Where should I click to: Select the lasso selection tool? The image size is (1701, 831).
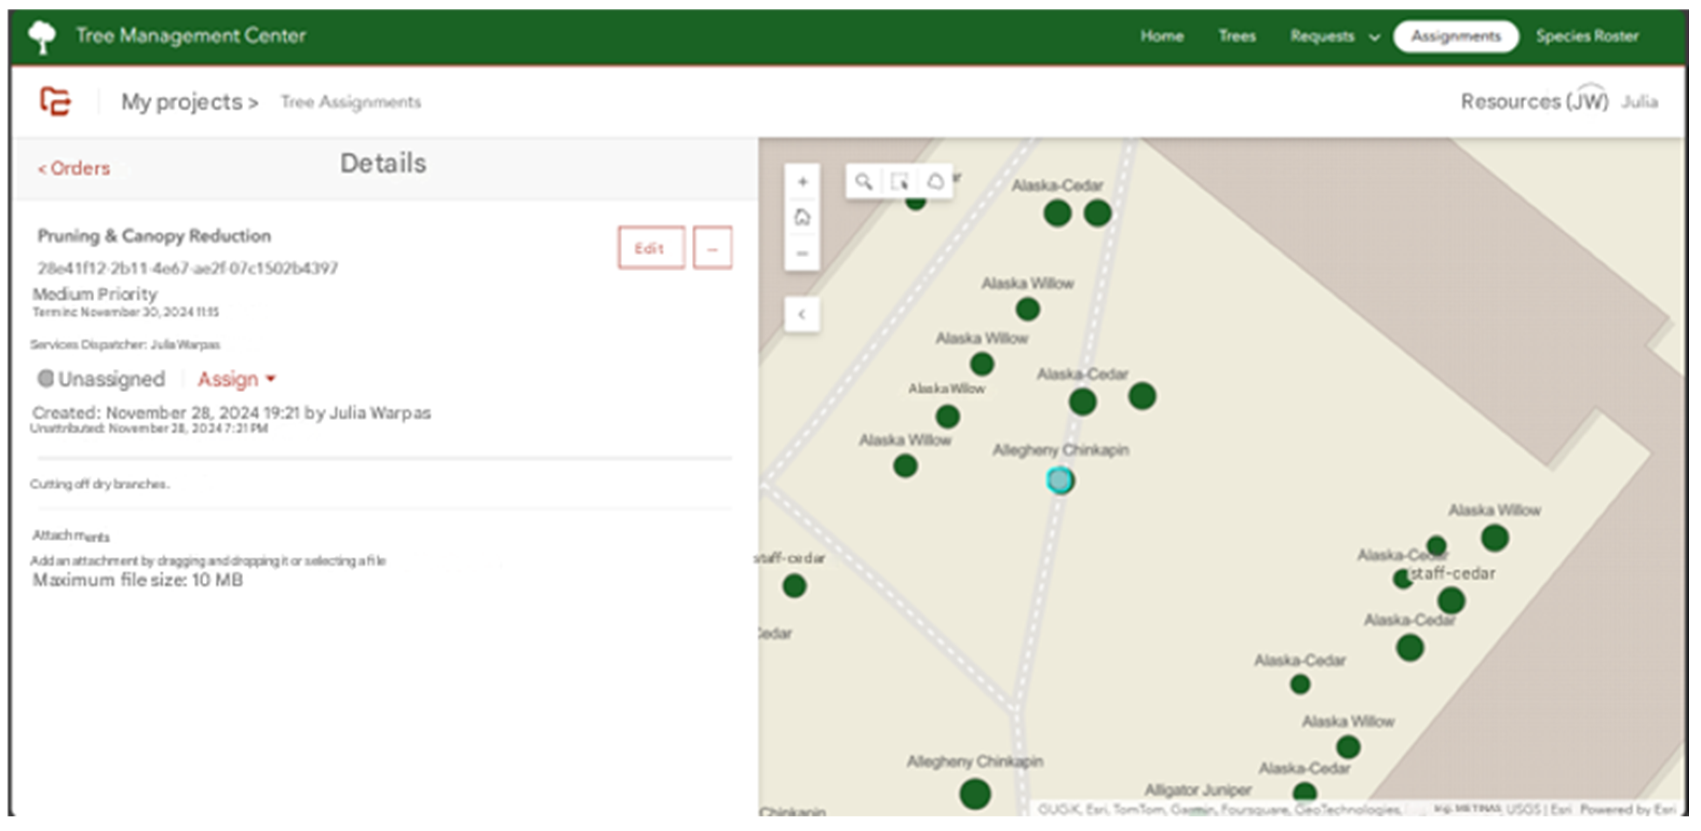pyautogui.click(x=935, y=181)
